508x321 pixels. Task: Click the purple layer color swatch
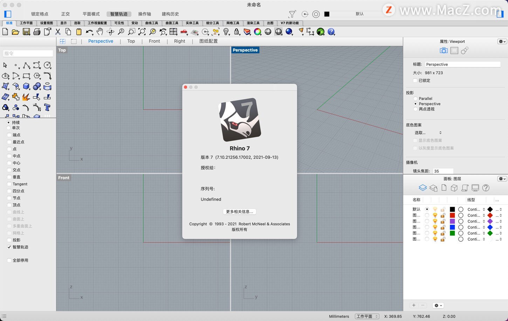[452, 221]
